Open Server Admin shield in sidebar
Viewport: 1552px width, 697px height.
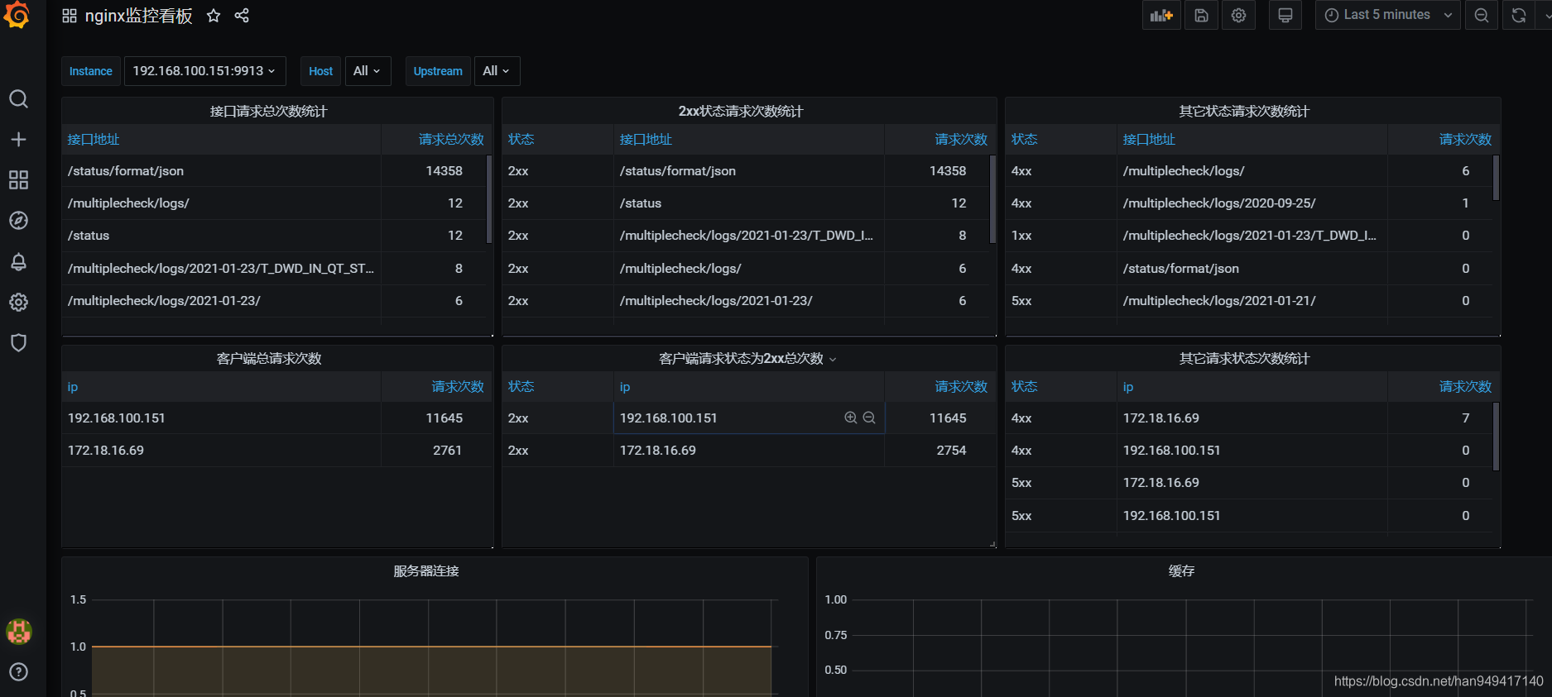pyautogui.click(x=18, y=342)
